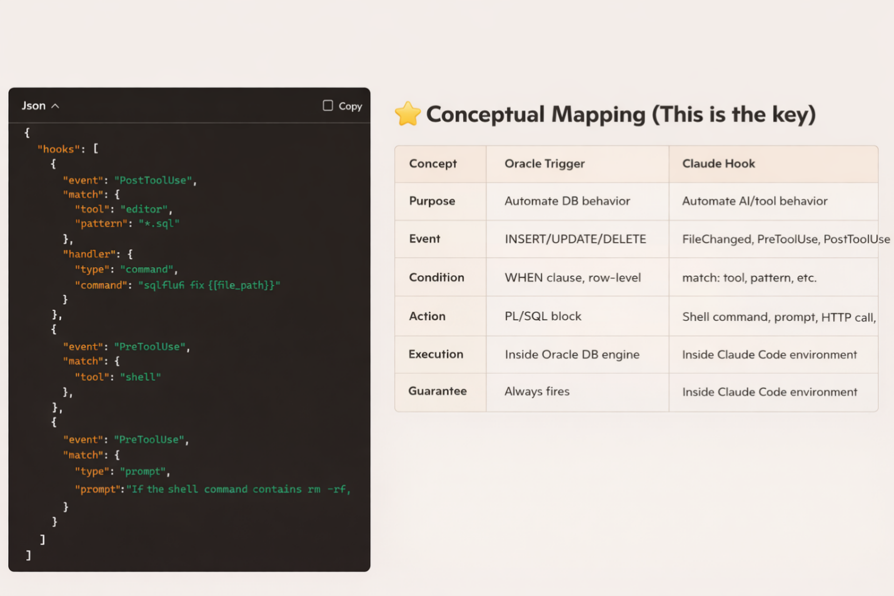Click the "*.sql" pattern value in code
894x596 pixels.
pos(159,223)
